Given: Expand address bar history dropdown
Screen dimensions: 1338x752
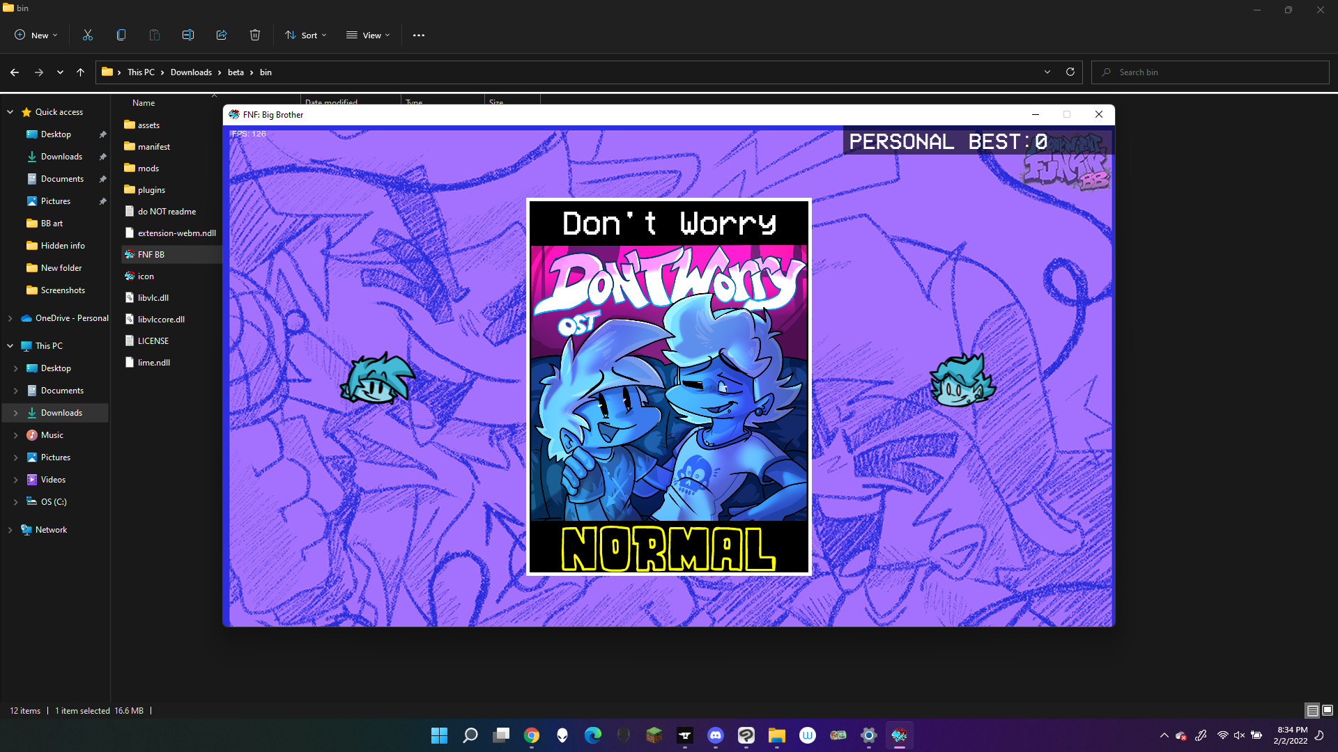Looking at the screenshot, I should [1047, 72].
